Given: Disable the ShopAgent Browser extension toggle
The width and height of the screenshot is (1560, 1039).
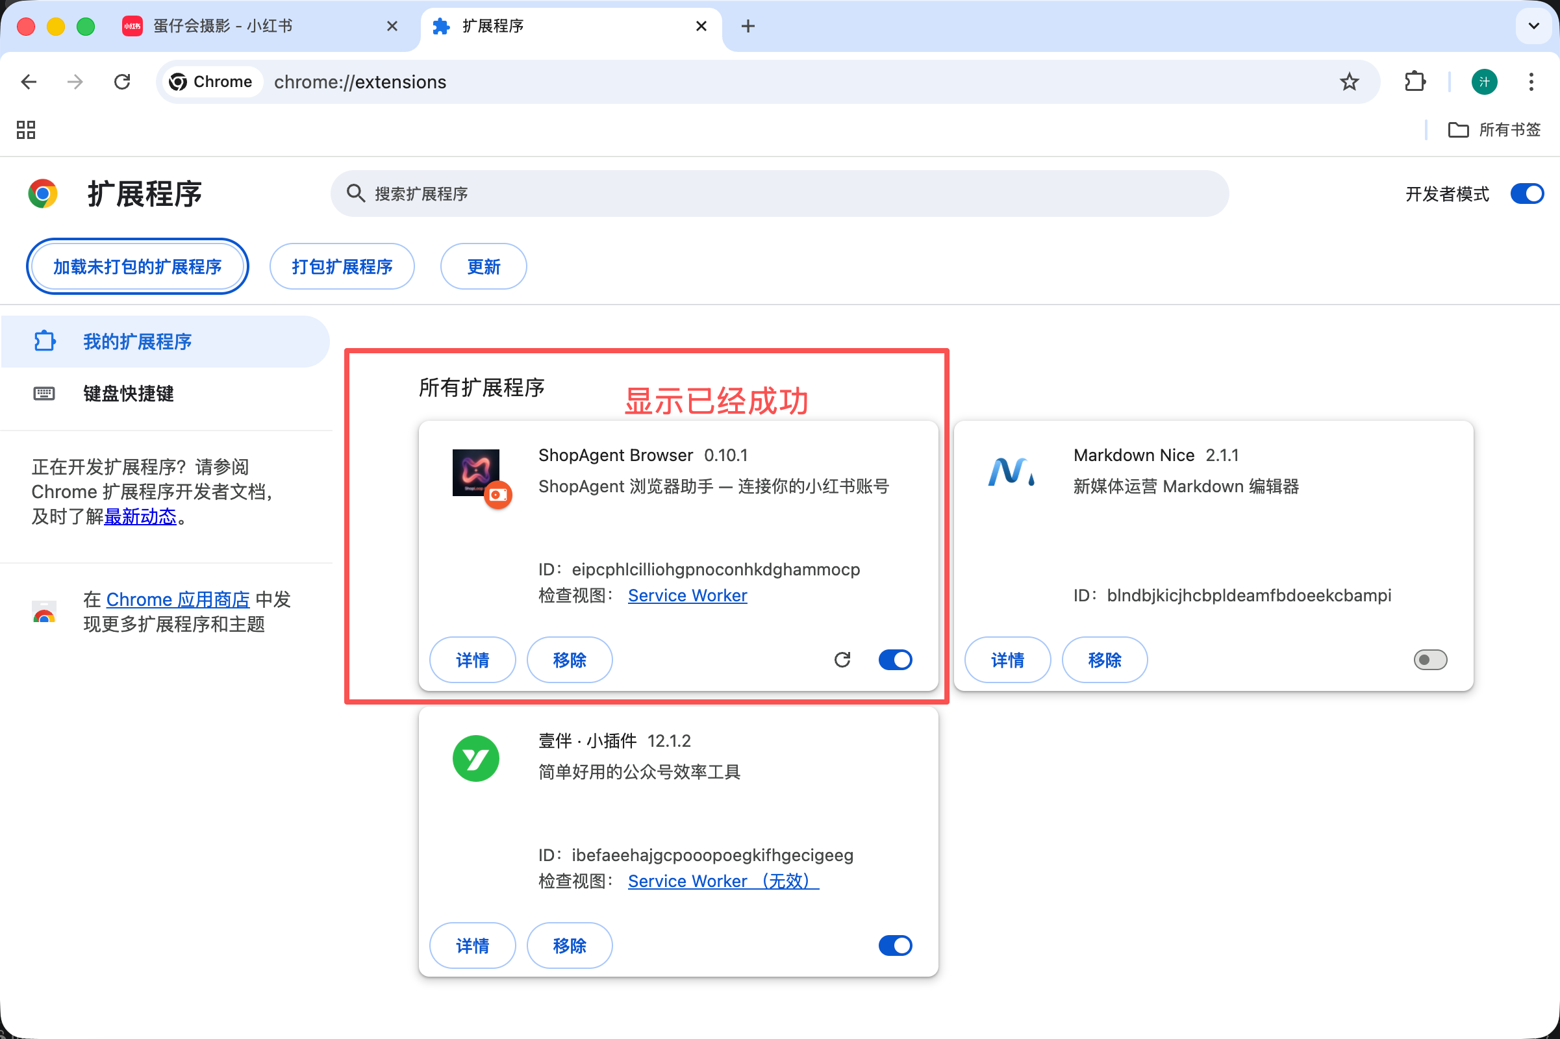Looking at the screenshot, I should 895,660.
